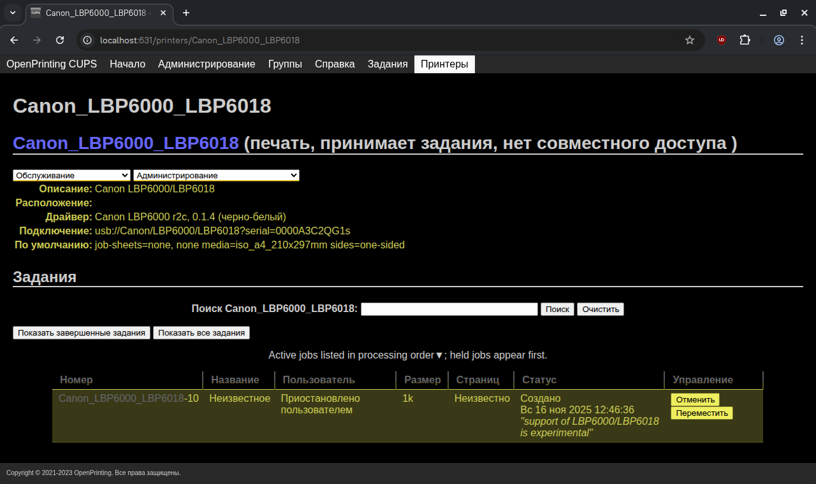Open job Canon_LBP6000_LBP6018-10 link
This screenshot has width=816, height=484.
[121, 399]
